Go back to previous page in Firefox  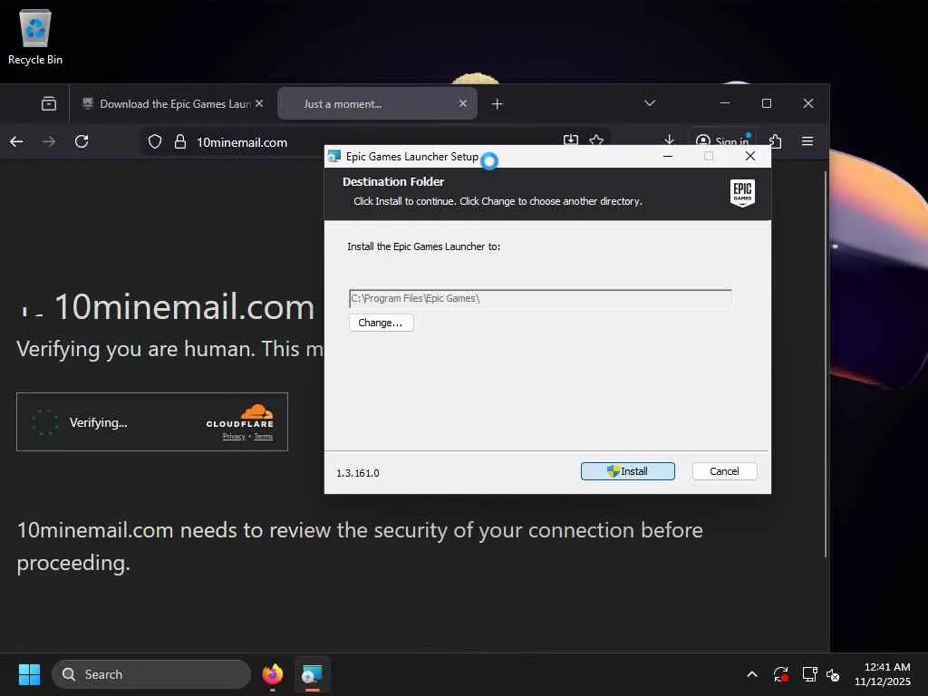pos(16,141)
